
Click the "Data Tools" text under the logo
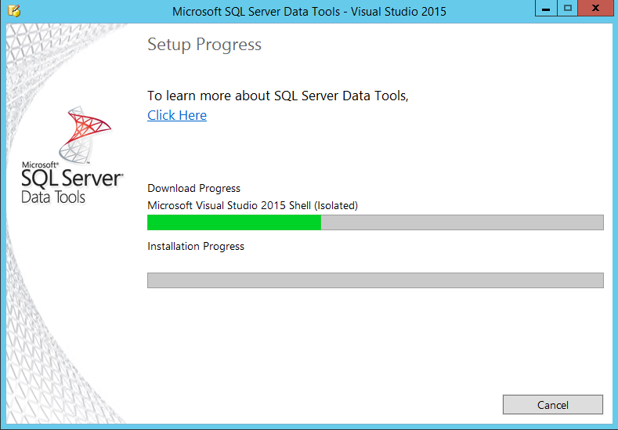pyautogui.click(x=53, y=197)
